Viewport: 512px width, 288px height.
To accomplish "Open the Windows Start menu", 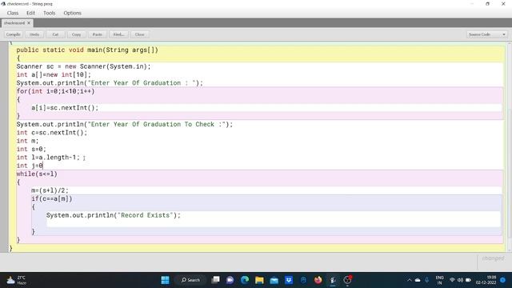I will point(166,280).
